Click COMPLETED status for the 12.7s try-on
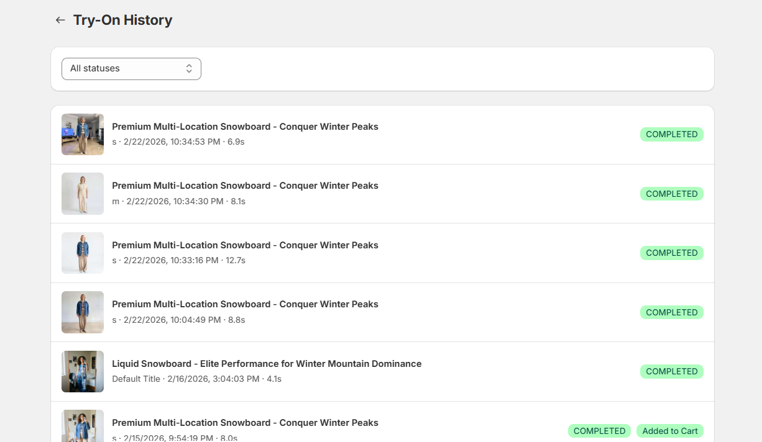Image resolution: width=762 pixels, height=442 pixels. tap(671, 253)
